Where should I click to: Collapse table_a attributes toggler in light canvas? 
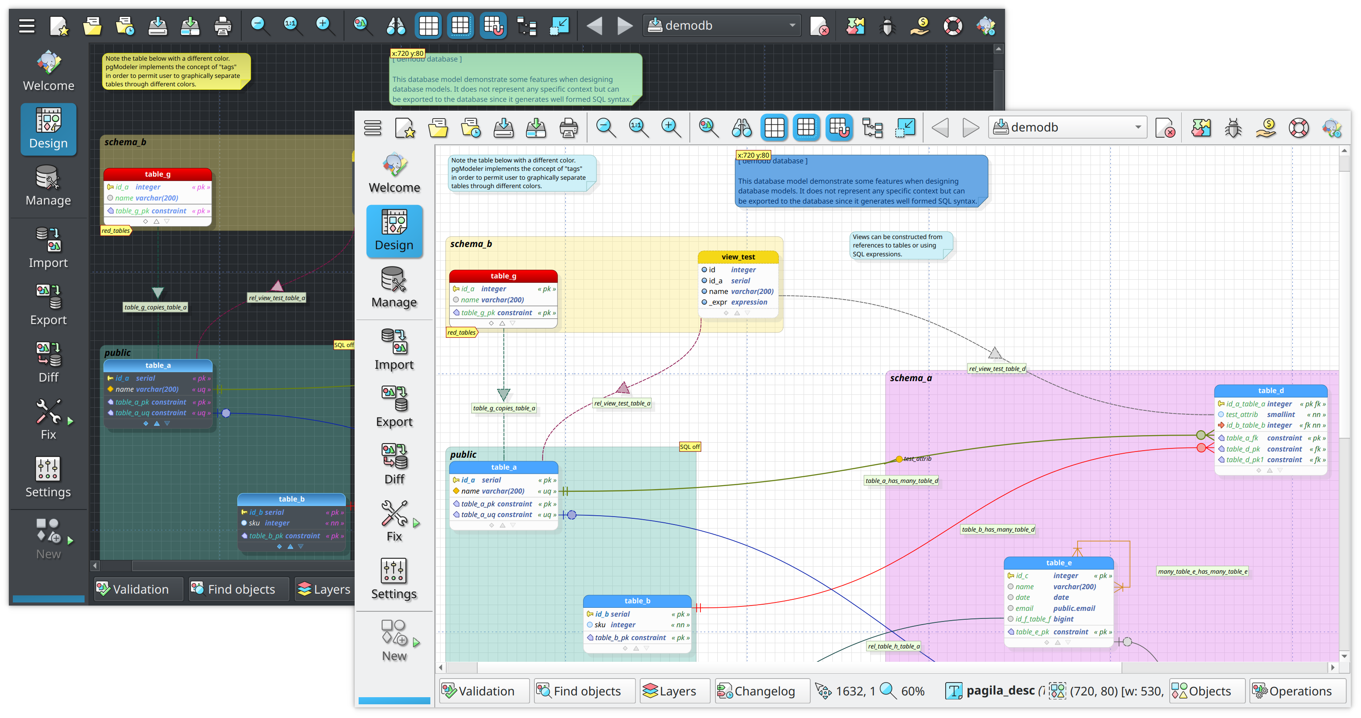tap(502, 525)
